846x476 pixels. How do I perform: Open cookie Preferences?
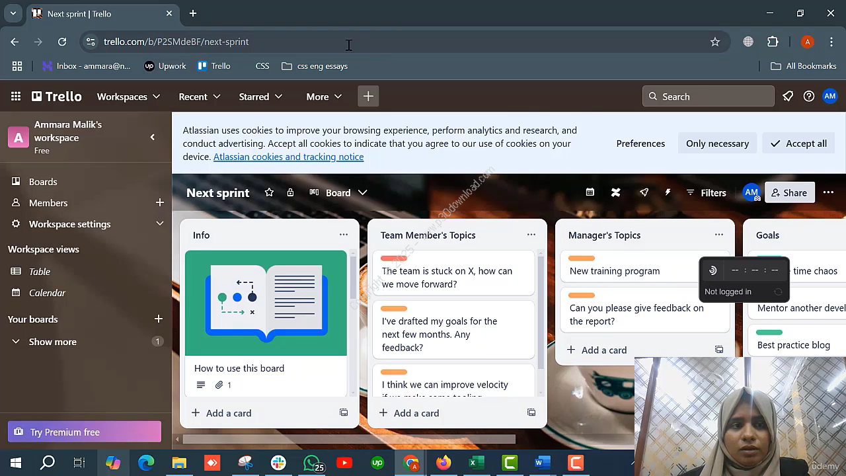click(640, 143)
